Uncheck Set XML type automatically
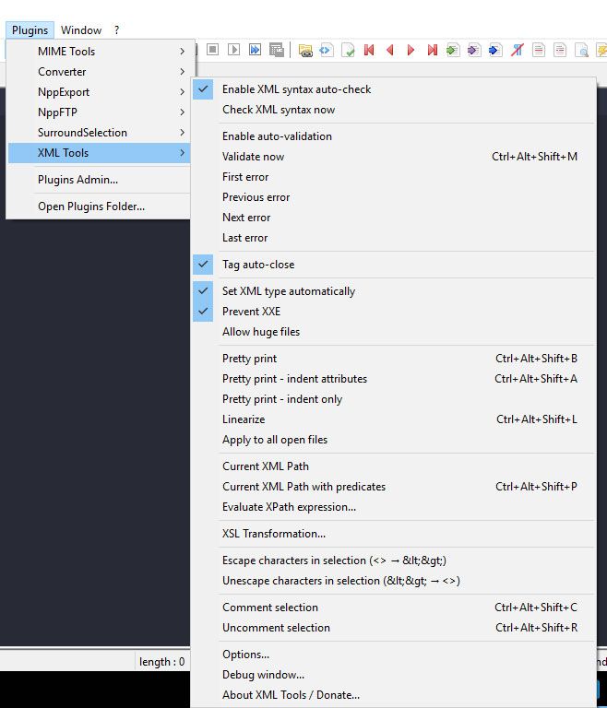The height and width of the screenshot is (708, 607). (394, 291)
